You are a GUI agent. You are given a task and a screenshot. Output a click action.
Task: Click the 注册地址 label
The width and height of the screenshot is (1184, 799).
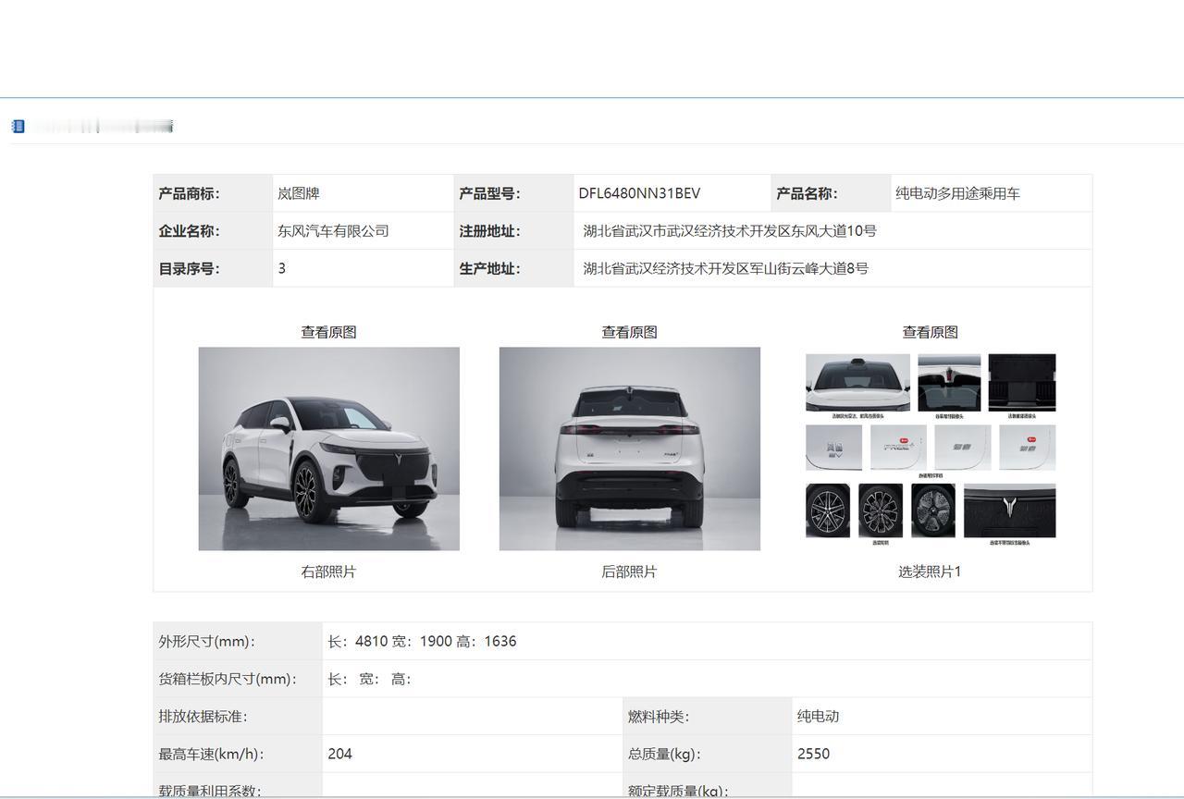pyautogui.click(x=489, y=231)
